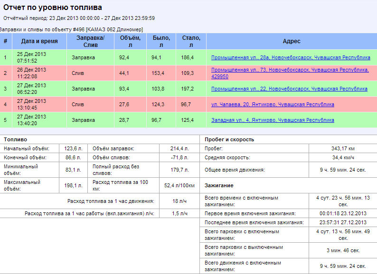Click the 27 Дек 2013 13:10:45 date cell
The height and width of the screenshot is (274, 377).
pos(31,104)
